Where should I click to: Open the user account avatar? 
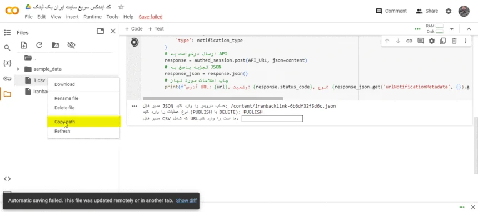point(464,11)
